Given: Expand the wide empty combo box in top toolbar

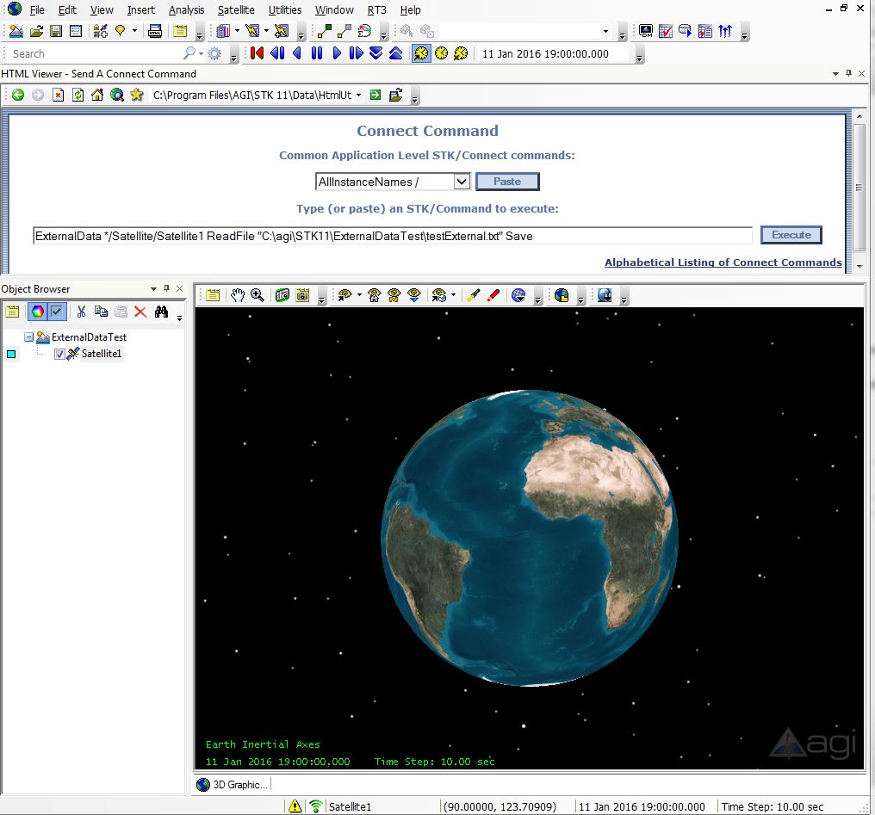Looking at the screenshot, I should [x=606, y=31].
